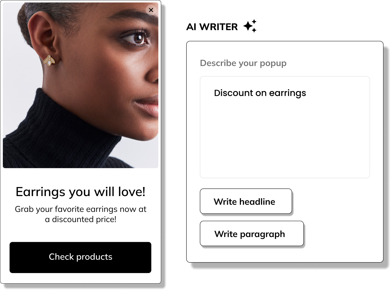The height and width of the screenshot is (290, 391).
Task: Select the AI WRITER heading
Action: point(212,27)
